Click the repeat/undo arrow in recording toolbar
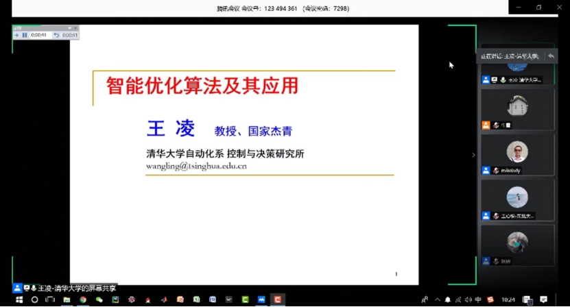 pyautogui.click(x=56, y=35)
